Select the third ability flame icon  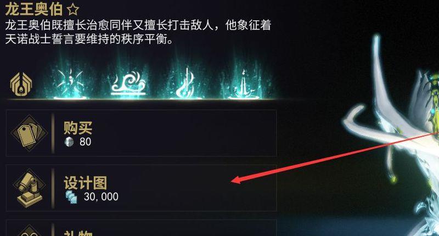186,83
